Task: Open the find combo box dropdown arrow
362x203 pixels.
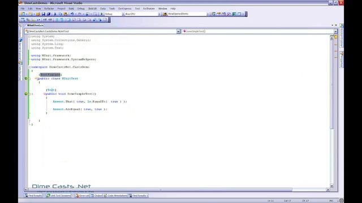Action: (x=208, y=14)
